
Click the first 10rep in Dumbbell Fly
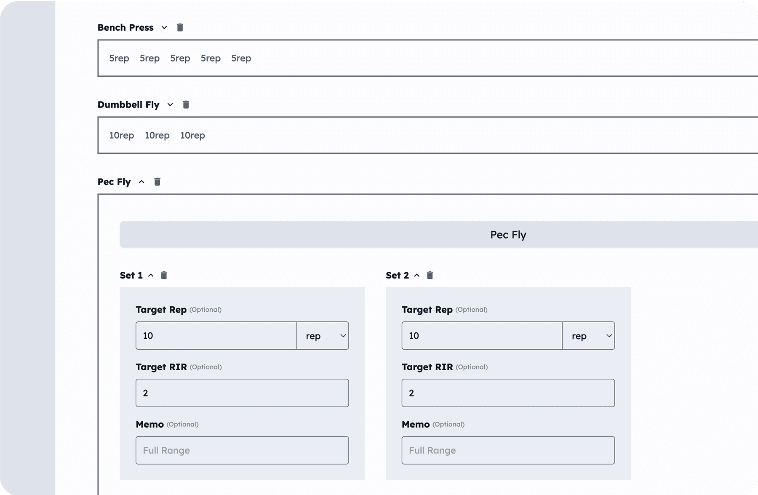click(x=122, y=135)
